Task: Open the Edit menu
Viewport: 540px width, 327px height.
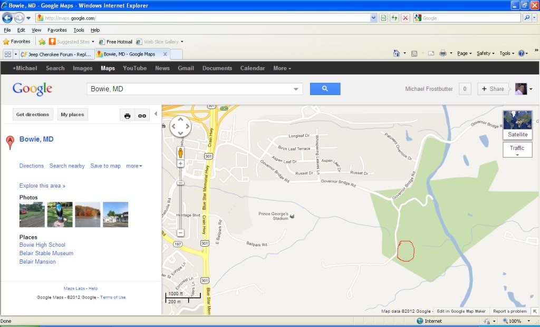Action: click(x=21, y=30)
